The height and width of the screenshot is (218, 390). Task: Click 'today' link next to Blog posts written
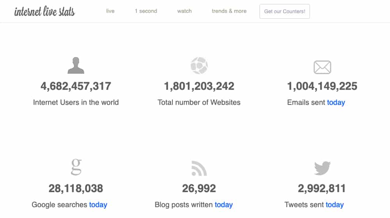point(223,205)
